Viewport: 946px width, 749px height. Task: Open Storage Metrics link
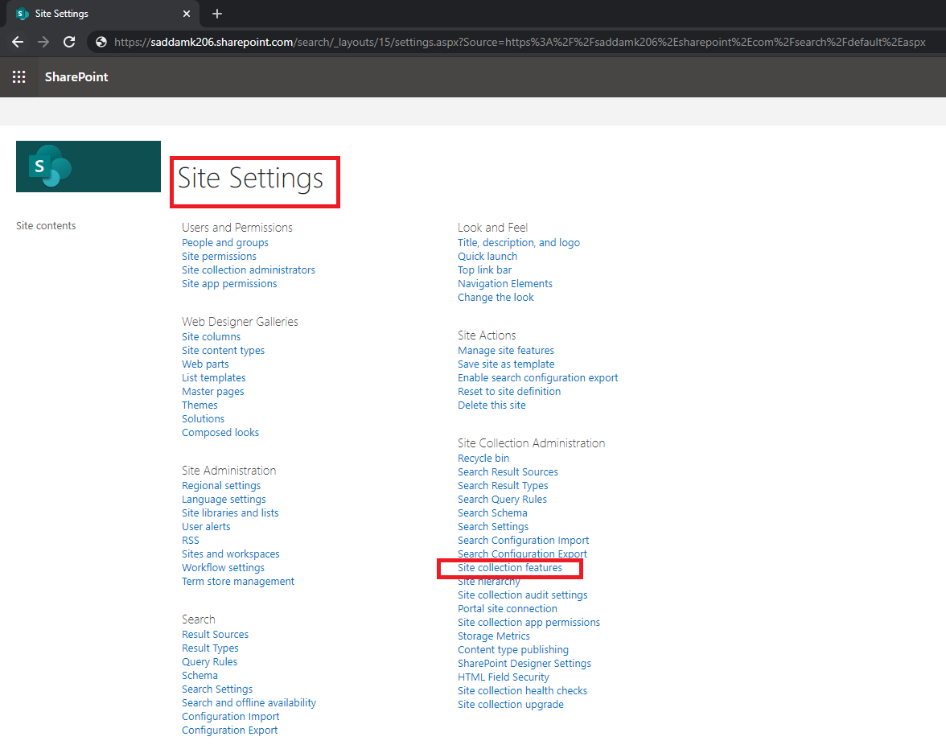pos(494,636)
